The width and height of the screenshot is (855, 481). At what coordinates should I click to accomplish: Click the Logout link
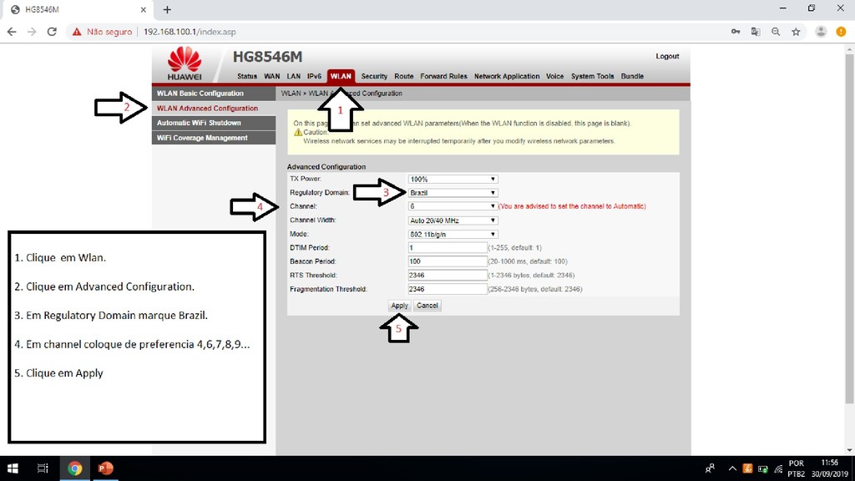click(667, 56)
